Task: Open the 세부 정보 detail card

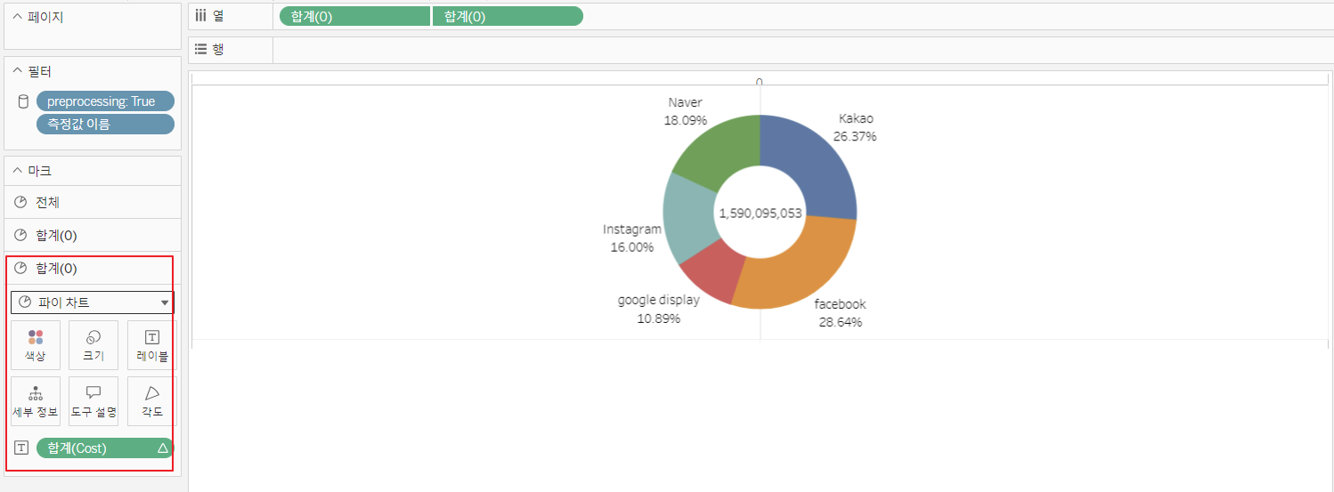Action: click(x=36, y=401)
